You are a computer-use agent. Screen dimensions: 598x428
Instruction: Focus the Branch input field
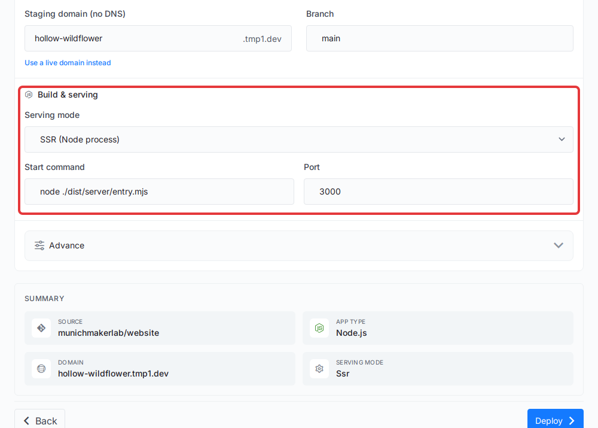point(440,38)
